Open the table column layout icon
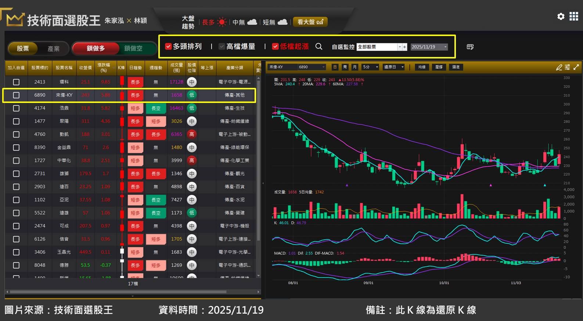Viewport: 583px width, 321px height. [x=470, y=47]
